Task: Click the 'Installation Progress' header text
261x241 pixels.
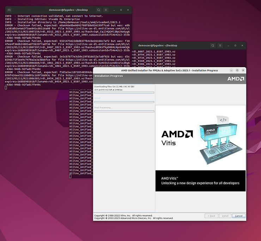Action: (x=109, y=76)
